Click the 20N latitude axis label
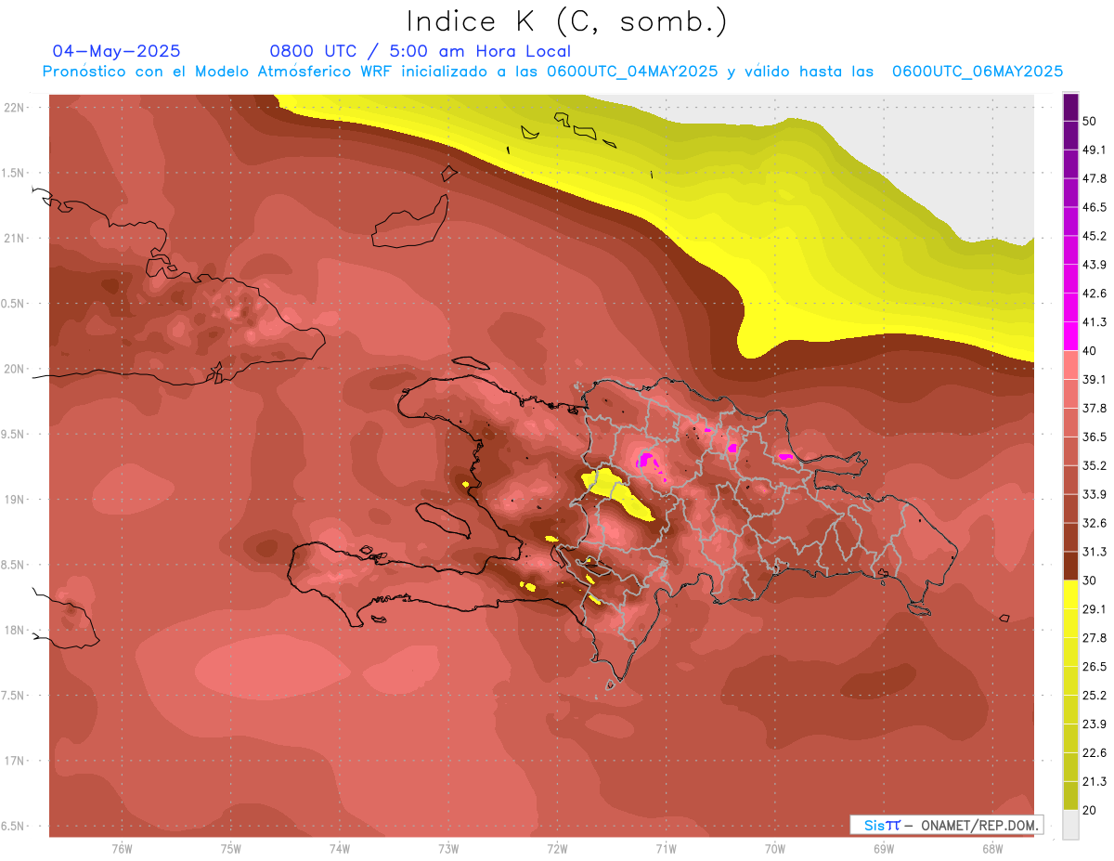Image resolution: width=1114 pixels, height=861 pixels. click(13, 369)
